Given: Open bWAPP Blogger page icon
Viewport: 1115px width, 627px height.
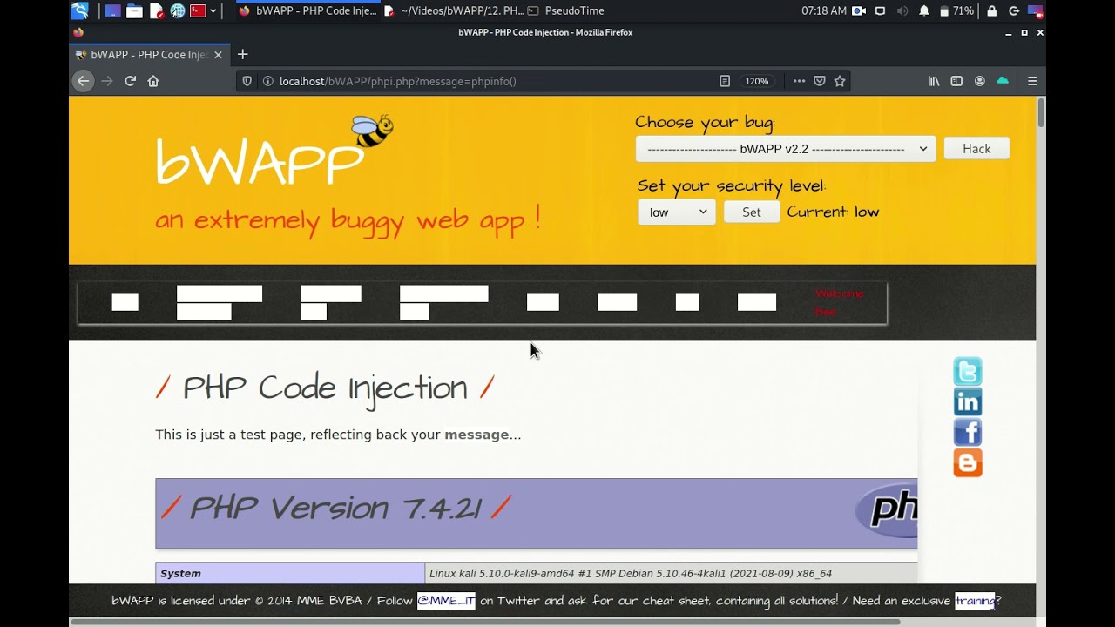Looking at the screenshot, I should click(x=968, y=462).
